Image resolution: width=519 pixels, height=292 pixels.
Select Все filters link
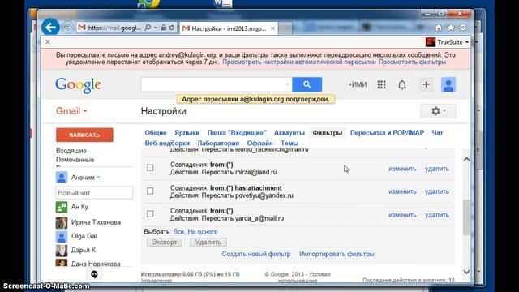tap(178, 232)
